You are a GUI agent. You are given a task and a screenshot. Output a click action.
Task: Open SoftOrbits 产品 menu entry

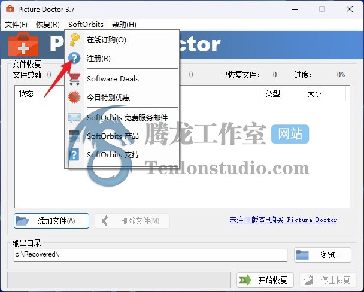click(122, 136)
